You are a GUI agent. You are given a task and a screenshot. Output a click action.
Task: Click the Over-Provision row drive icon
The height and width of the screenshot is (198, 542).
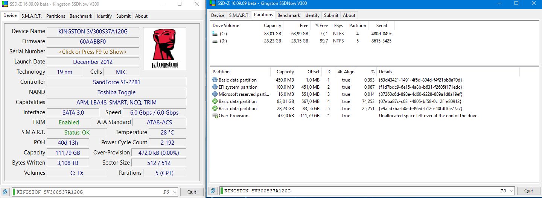click(x=215, y=116)
